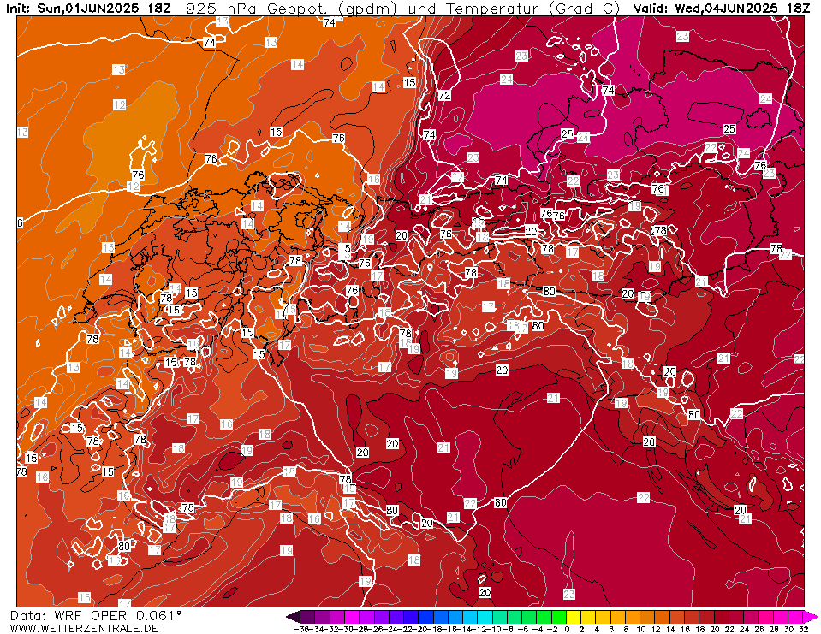Select orange legend swatch between 10 and 12
The image size is (821, 634).
click(x=647, y=617)
